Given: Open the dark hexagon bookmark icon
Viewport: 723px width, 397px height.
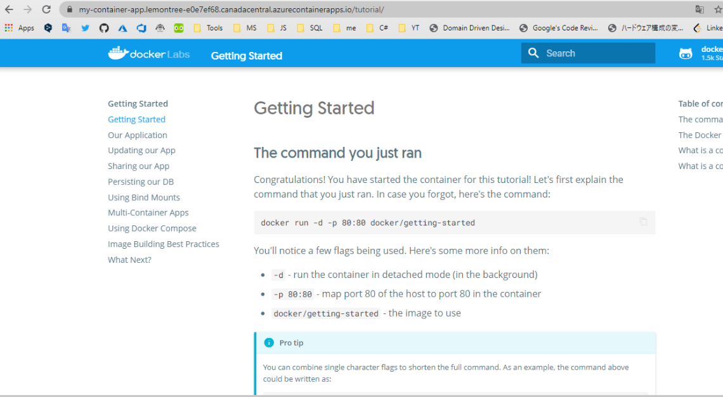Looking at the screenshot, I should tap(48, 28).
